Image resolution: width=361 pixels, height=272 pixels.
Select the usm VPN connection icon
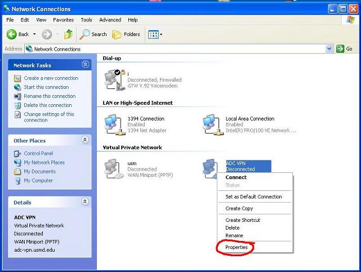pos(115,169)
